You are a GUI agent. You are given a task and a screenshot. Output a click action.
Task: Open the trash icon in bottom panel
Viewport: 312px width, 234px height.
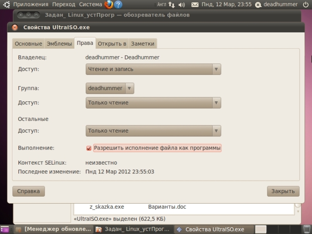[306, 229]
